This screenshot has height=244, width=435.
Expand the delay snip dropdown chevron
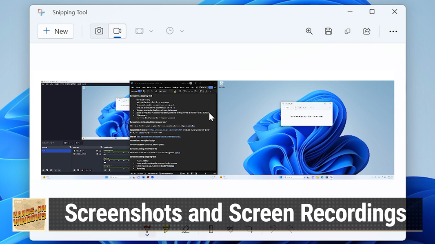(182, 31)
